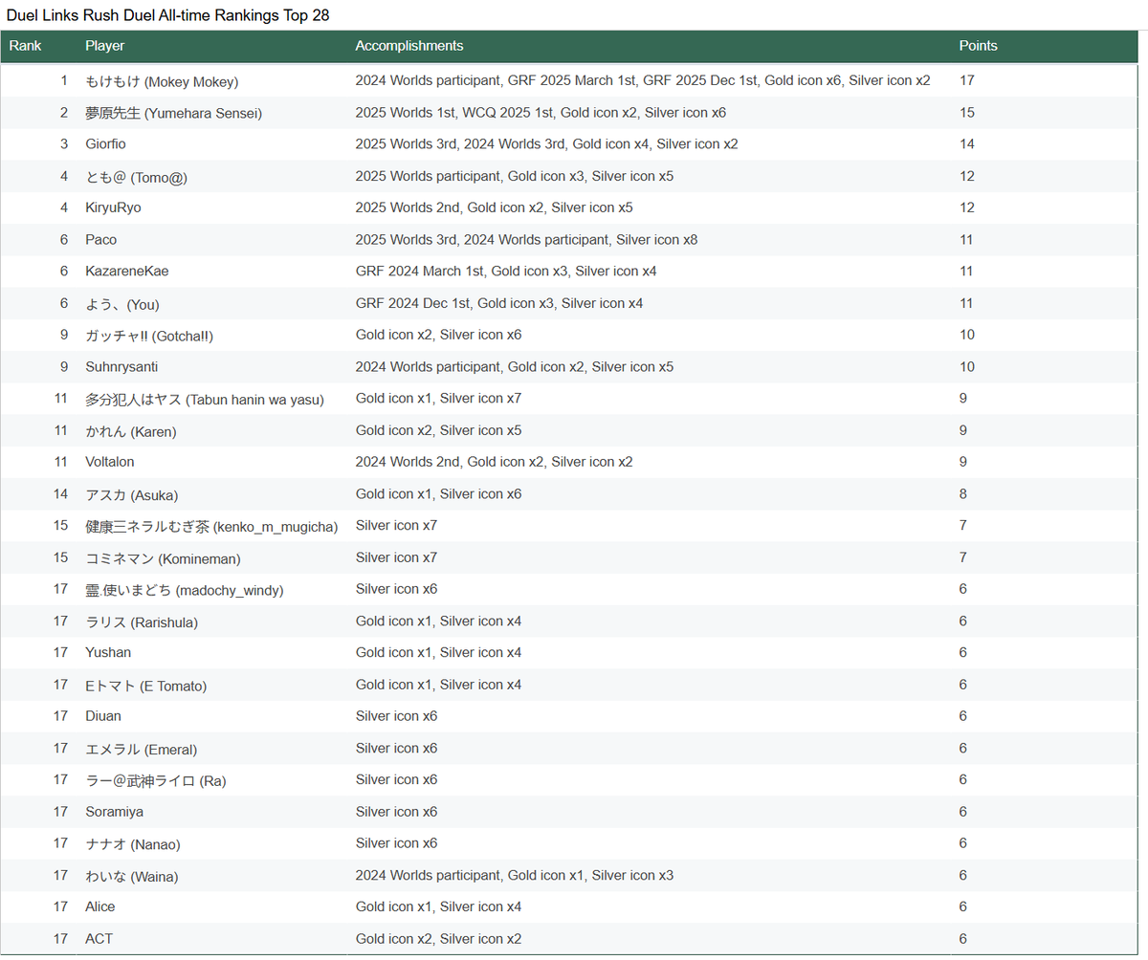Click player name わいな (Waina)
This screenshot has height=960, width=1148.
tap(131, 876)
